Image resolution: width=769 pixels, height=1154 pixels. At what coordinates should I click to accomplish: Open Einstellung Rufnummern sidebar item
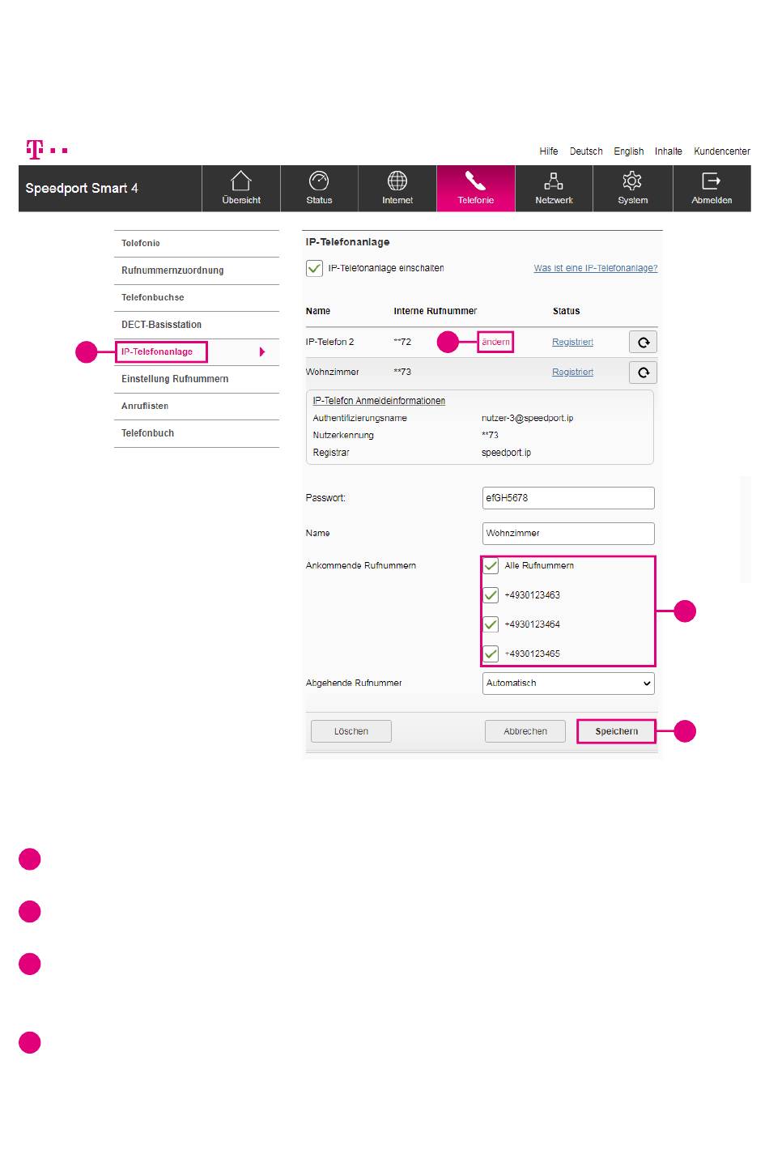click(x=197, y=379)
